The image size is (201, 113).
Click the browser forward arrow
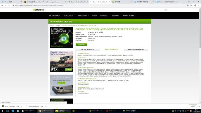[x=6, y=6]
